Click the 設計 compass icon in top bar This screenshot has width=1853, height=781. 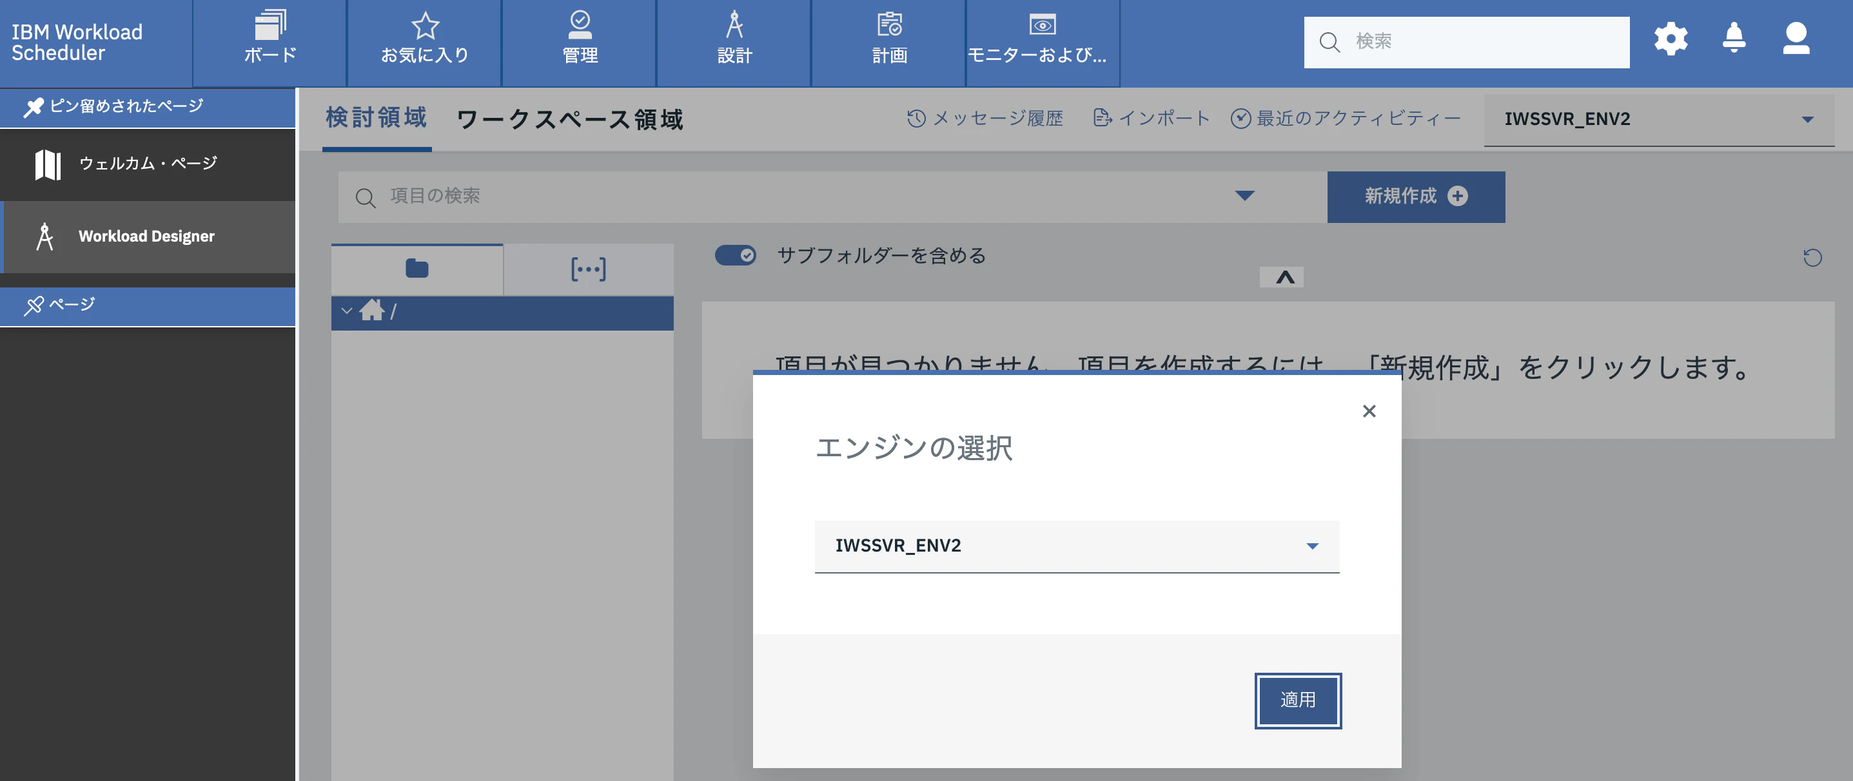click(x=734, y=24)
